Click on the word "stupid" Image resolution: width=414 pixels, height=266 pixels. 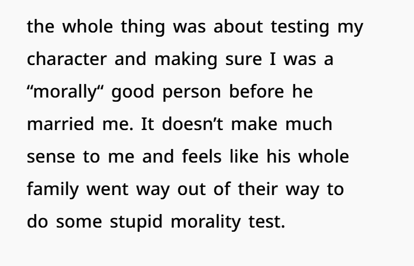pyautogui.click(x=145, y=223)
